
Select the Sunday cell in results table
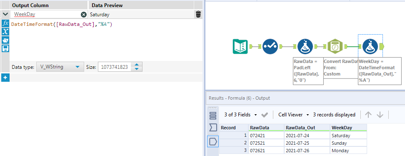point(348,143)
